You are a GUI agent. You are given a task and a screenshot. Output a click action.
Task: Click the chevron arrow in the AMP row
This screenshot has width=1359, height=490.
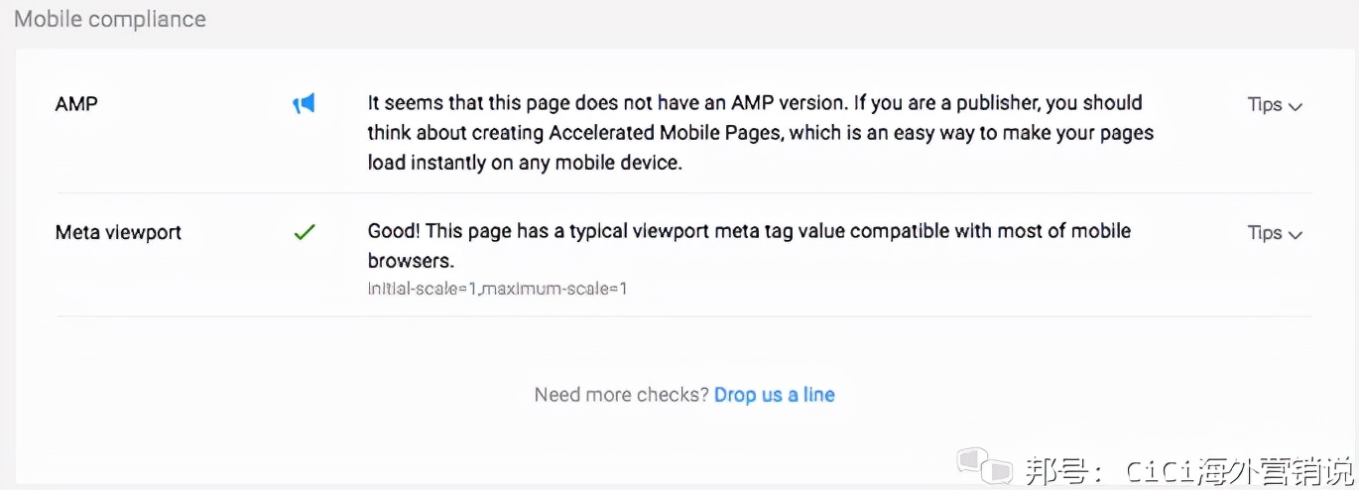[x=1295, y=106]
